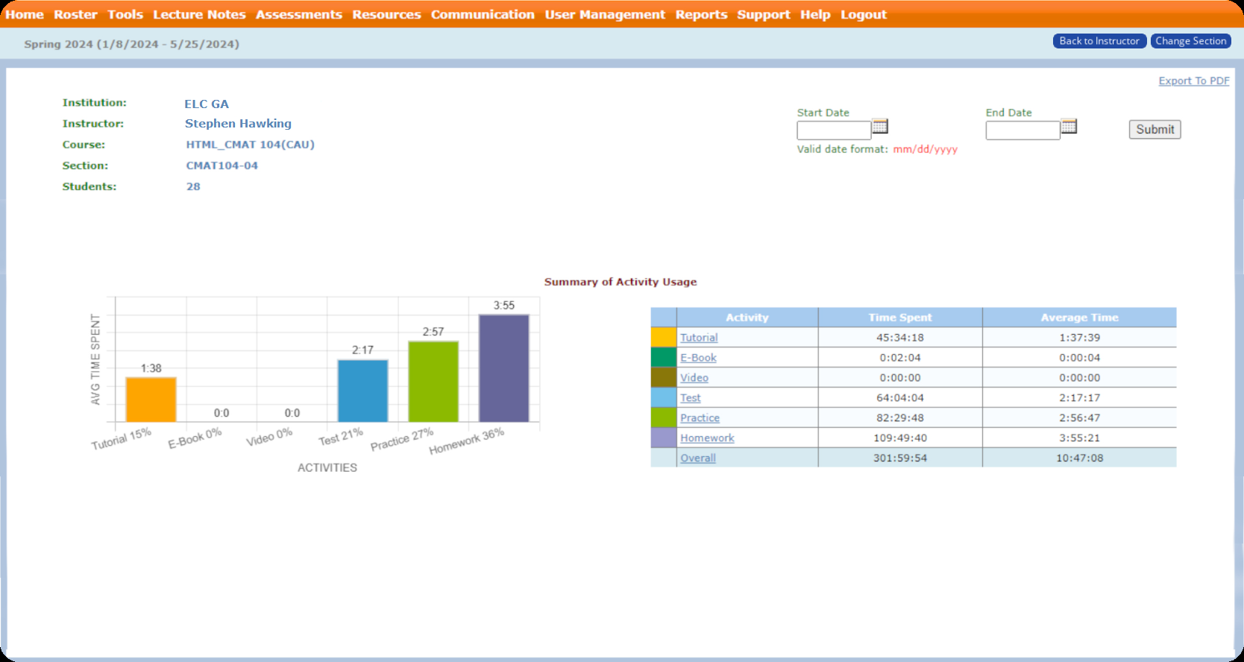Image resolution: width=1244 pixels, height=662 pixels.
Task: Open the End Date calendar picker icon
Action: pyautogui.click(x=1069, y=126)
